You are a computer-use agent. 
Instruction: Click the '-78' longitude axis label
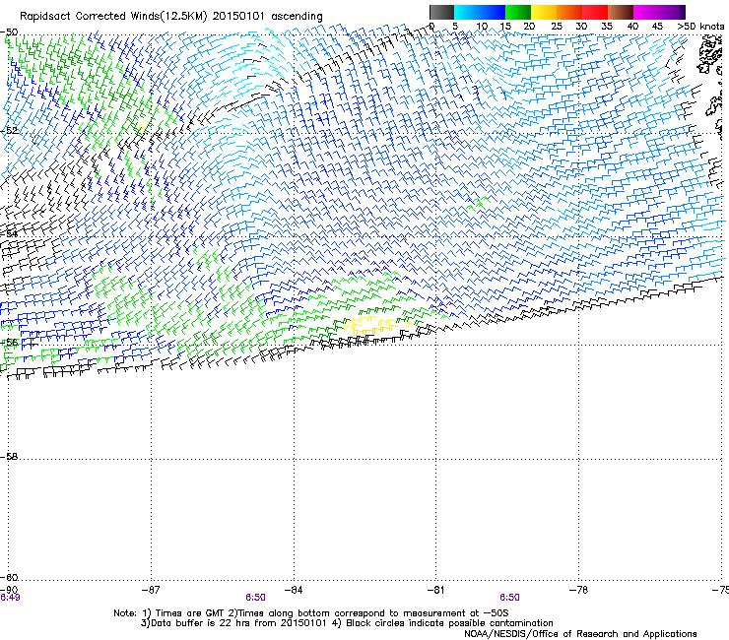(578, 590)
